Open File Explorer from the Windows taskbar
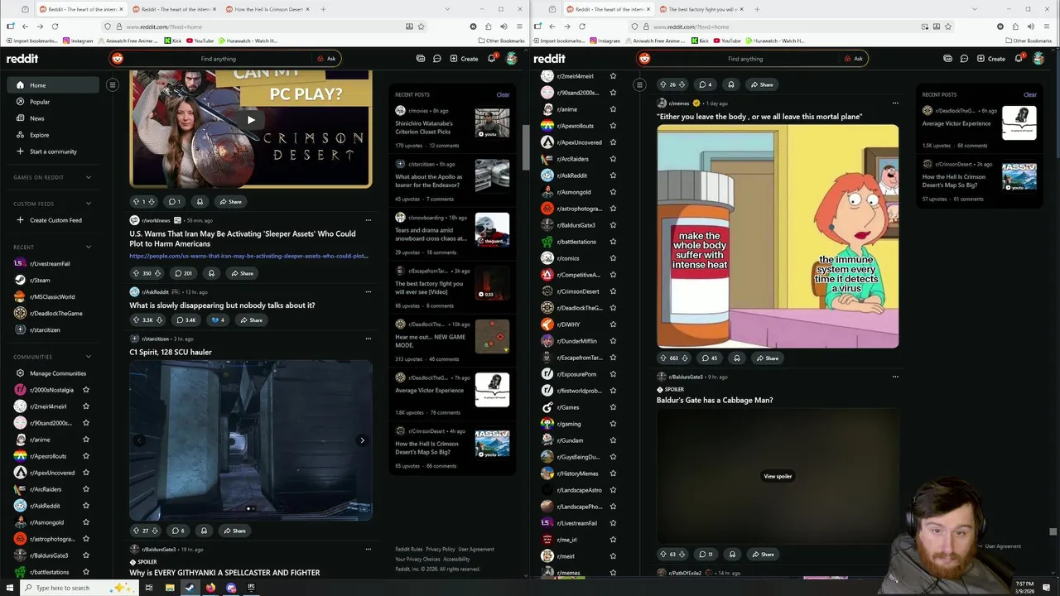1060x596 pixels. tap(169, 588)
